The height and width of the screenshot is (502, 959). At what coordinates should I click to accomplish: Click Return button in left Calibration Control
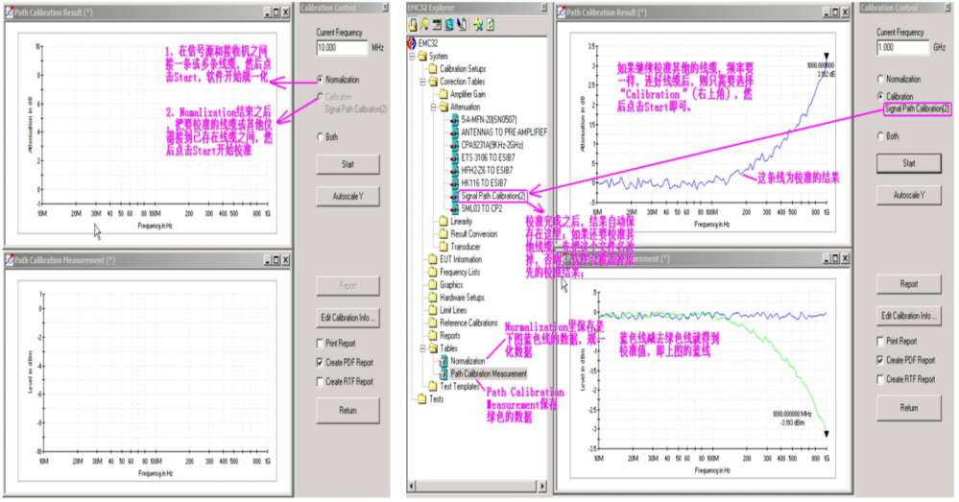pyautogui.click(x=348, y=410)
